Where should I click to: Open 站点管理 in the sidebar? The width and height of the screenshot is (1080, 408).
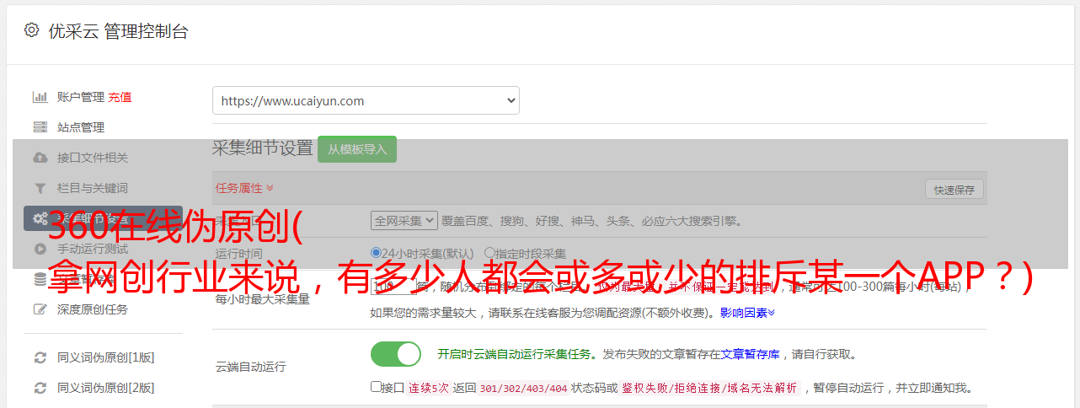coord(81,127)
